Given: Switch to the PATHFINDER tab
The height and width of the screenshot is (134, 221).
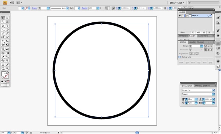Looking at the screenshot, I should (203, 36).
